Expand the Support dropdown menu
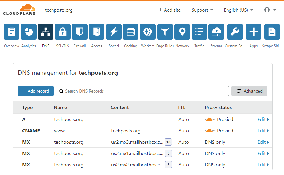This screenshot has width=284, height=175. (x=203, y=10)
